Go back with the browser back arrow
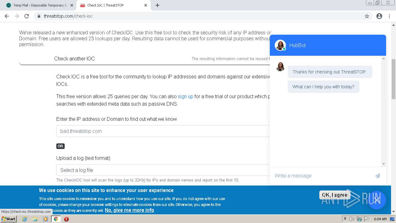This screenshot has height=223, width=396. click(x=7, y=16)
